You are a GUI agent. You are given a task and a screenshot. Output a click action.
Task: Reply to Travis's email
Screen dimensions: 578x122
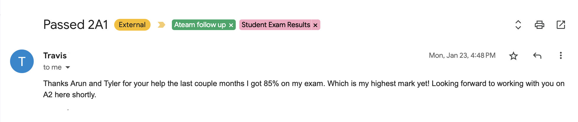click(x=537, y=56)
